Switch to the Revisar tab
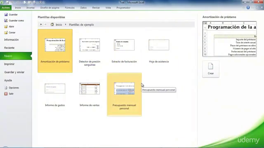Screen dimensions: 264x148 (96, 8)
